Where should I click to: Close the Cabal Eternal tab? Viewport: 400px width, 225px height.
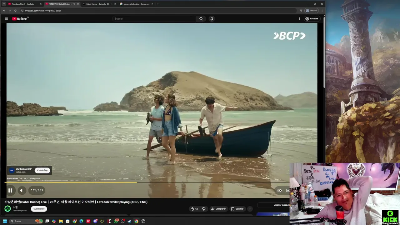[115, 4]
